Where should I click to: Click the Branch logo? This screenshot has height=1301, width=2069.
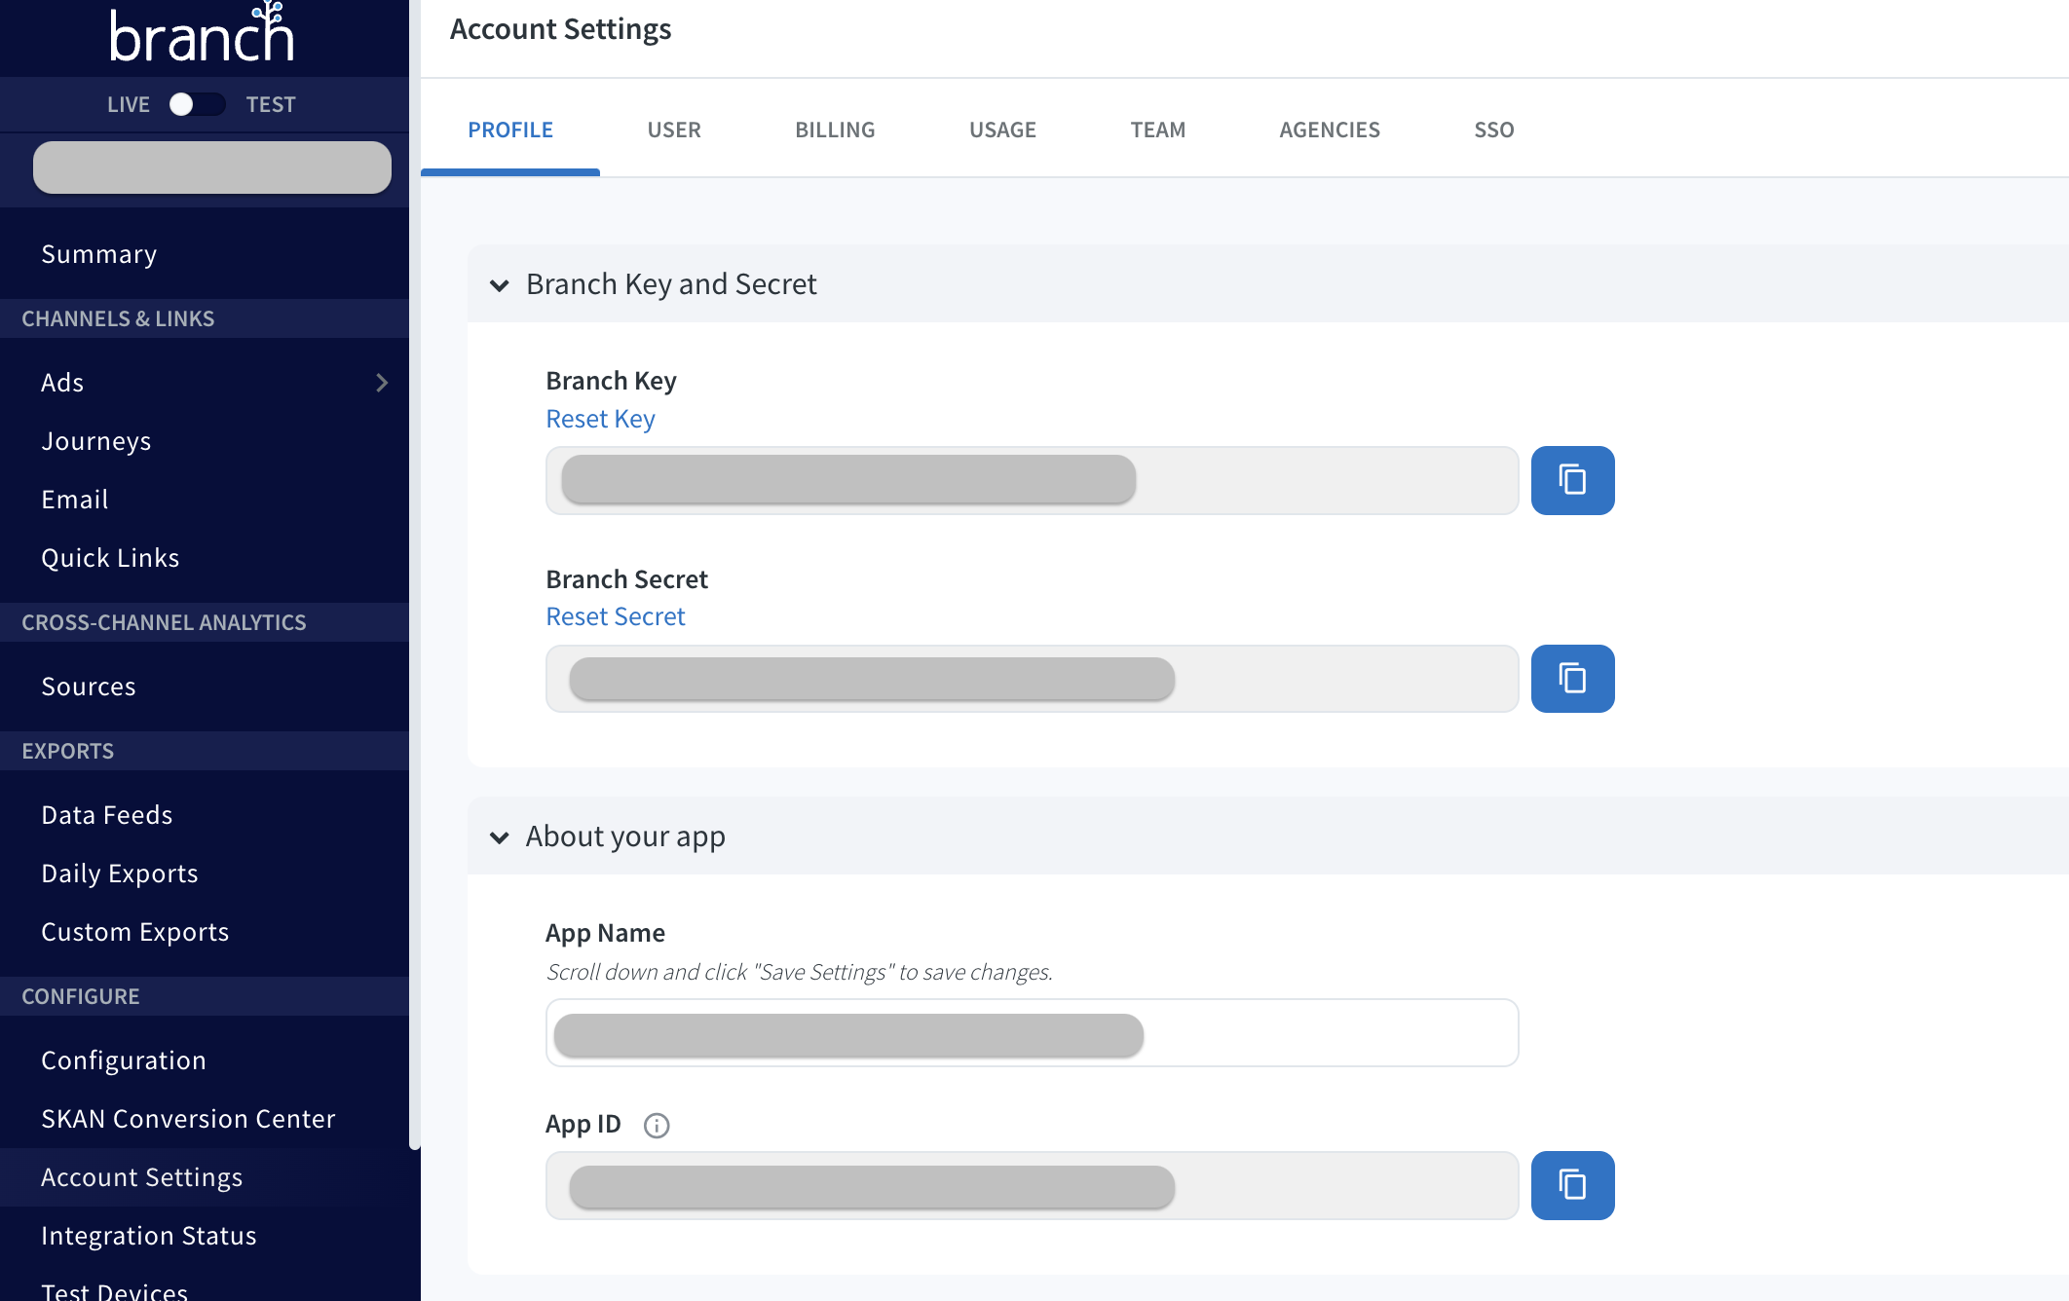click(202, 34)
